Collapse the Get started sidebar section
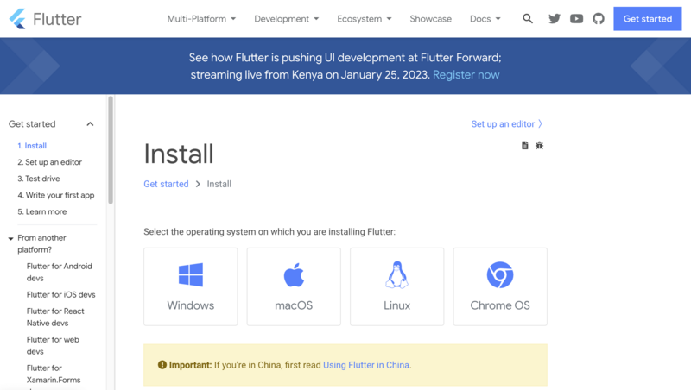Viewport: 691px width, 390px height. tap(90, 124)
